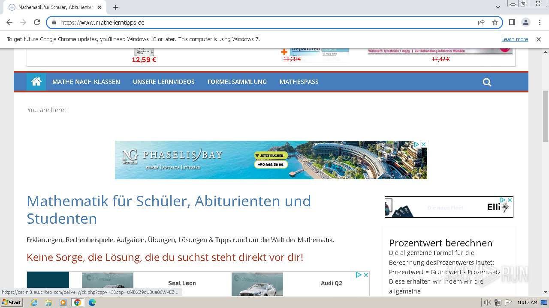This screenshot has width=549, height=308.
Task: Open the Chrome profile avatar icon
Action: [525, 22]
